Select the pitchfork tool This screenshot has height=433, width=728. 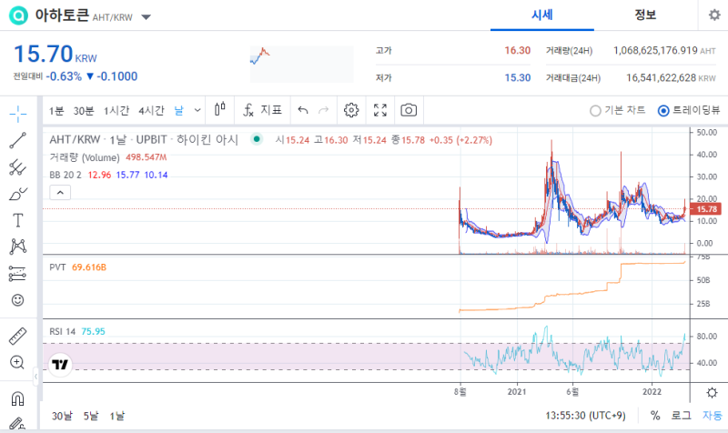(17, 167)
